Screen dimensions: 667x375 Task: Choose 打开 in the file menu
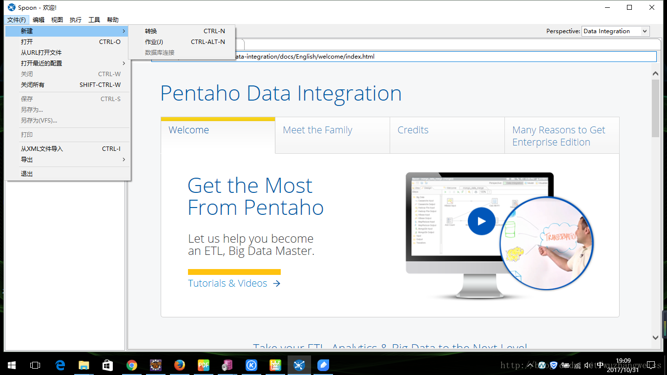click(67, 42)
